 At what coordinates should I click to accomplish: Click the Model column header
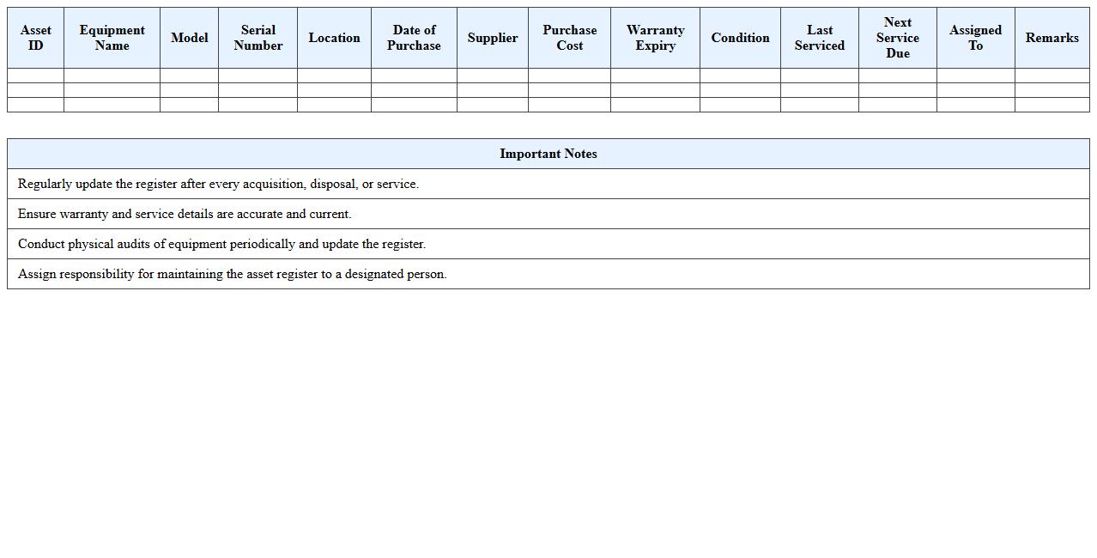pos(189,38)
